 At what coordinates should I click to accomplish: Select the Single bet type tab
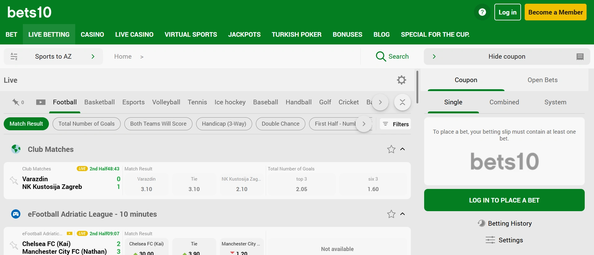click(x=453, y=102)
